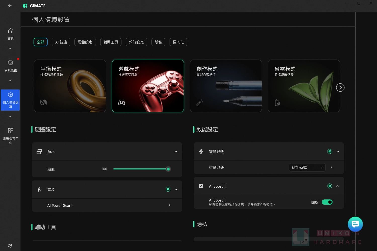
Task: Collapse the AI Boost II section
Action: click(338, 186)
